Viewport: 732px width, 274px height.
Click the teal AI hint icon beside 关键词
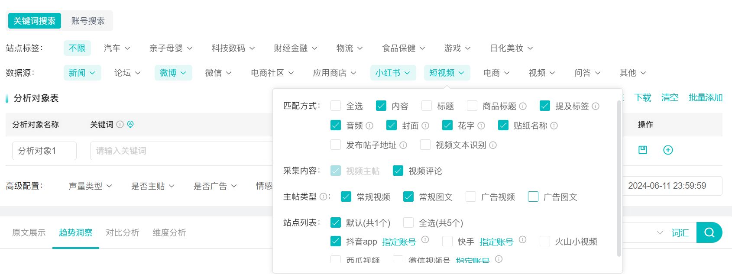pos(130,125)
